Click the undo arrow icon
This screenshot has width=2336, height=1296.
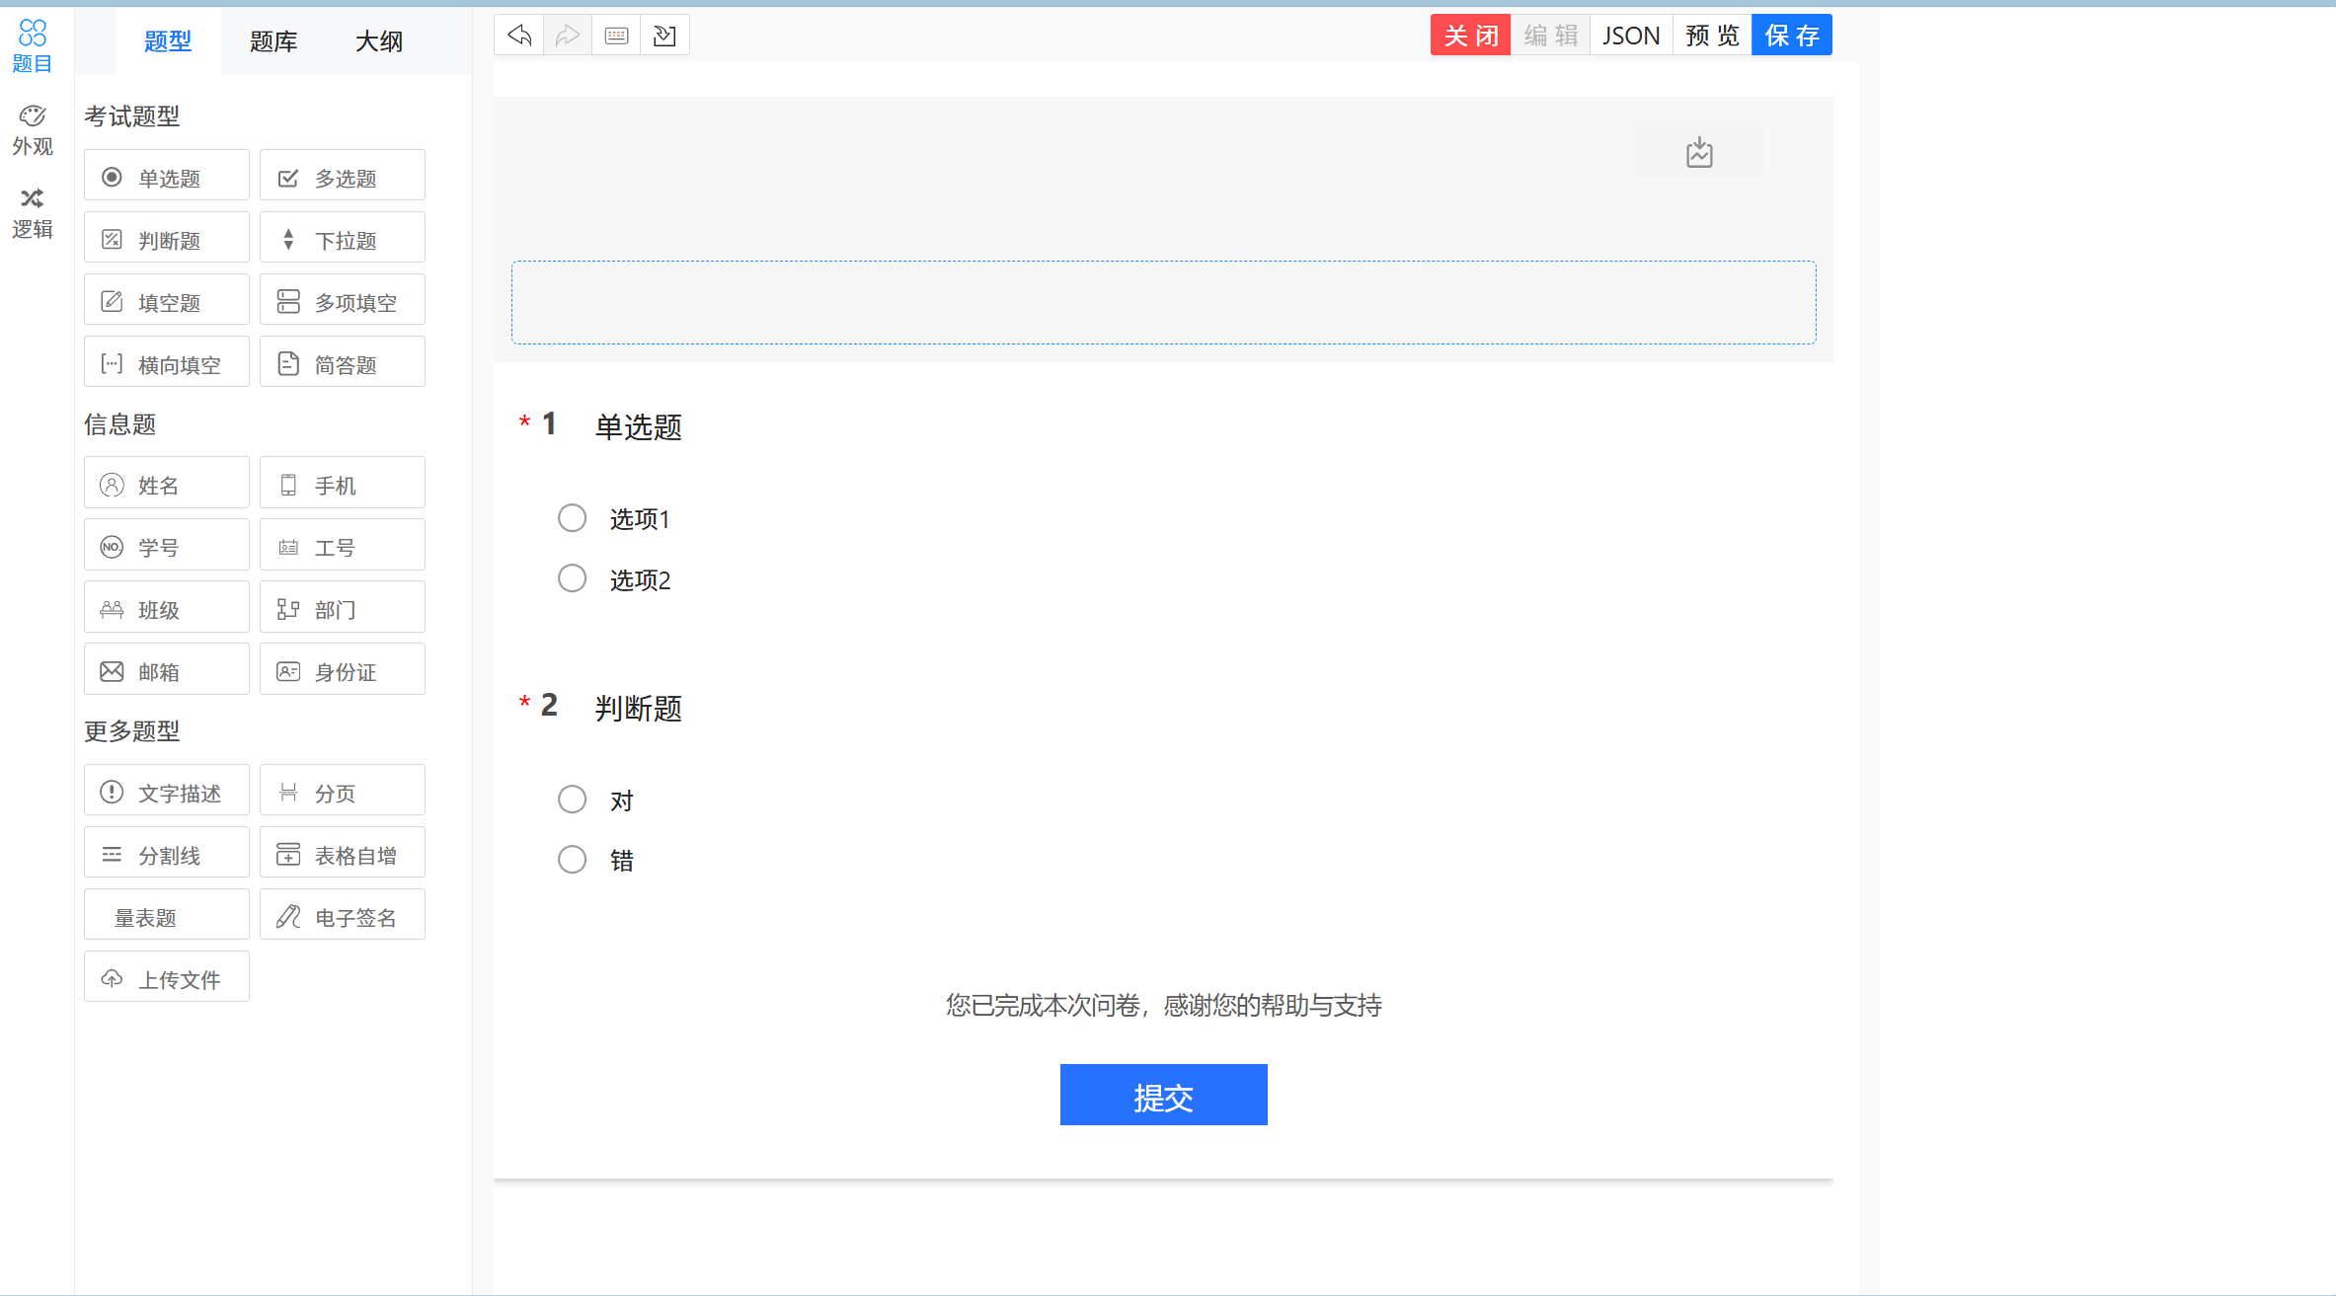[x=519, y=36]
